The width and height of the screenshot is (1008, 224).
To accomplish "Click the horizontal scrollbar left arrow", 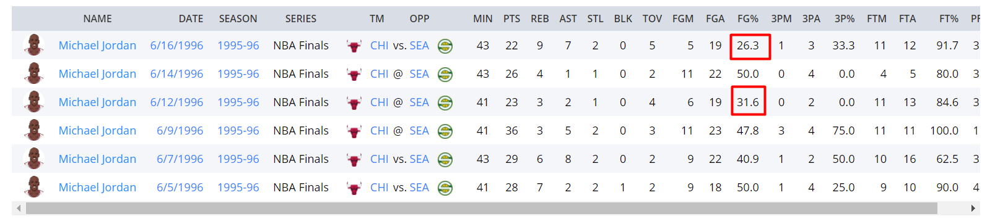I will point(19,209).
